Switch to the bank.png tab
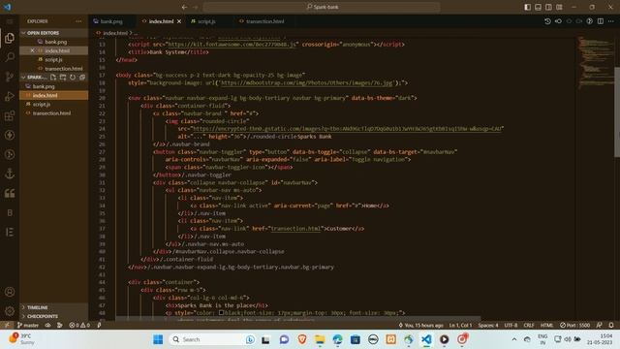Screen dimensions: 620x349 [111, 21]
